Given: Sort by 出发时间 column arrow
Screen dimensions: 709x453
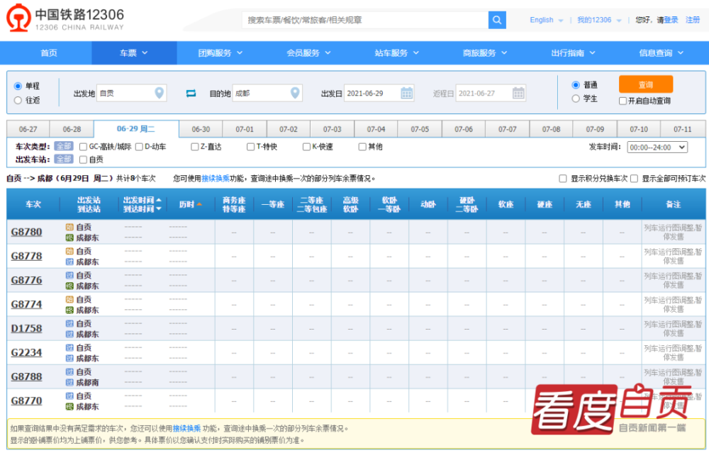Looking at the screenshot, I should pyautogui.click(x=159, y=201).
